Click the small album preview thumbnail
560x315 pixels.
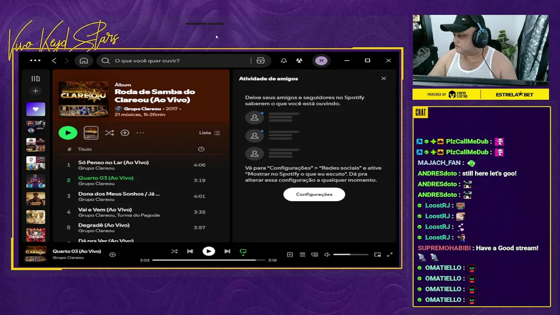(91, 133)
